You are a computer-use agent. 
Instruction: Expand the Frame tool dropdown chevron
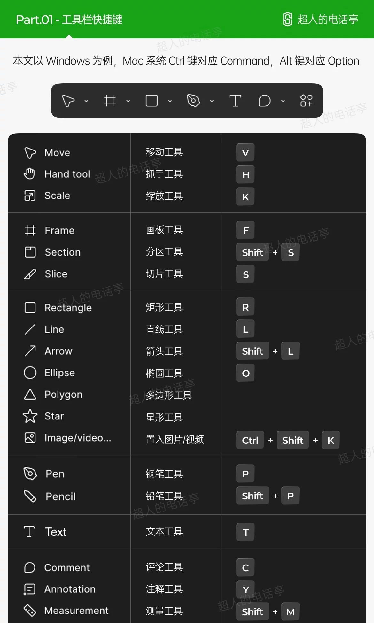pos(128,101)
